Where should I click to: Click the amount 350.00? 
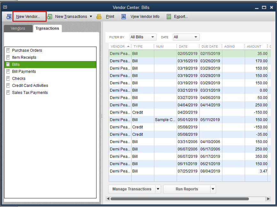point(261,157)
